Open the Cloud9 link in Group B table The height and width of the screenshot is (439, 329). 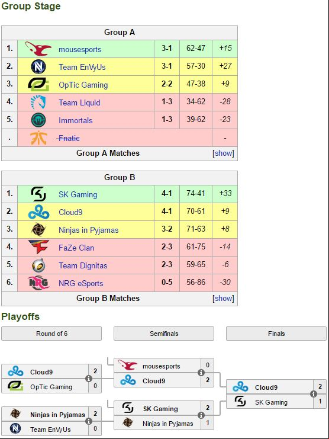point(70,212)
